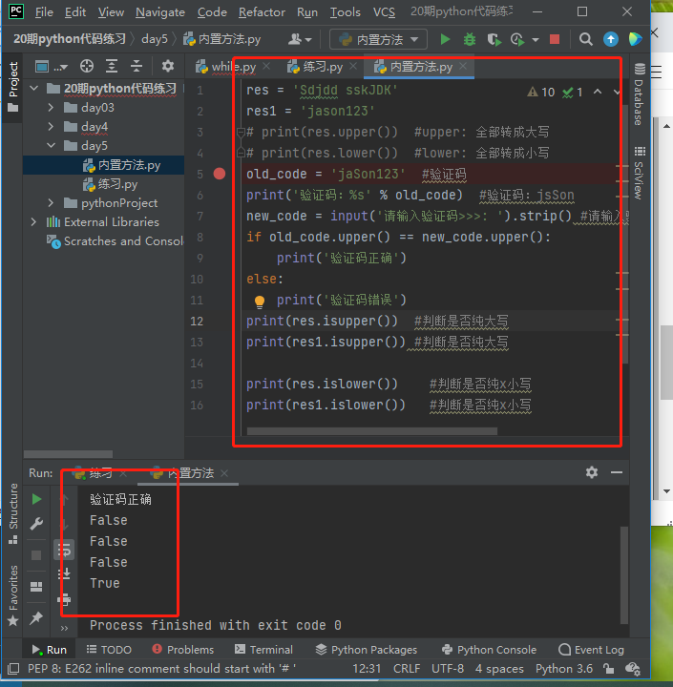
Task: Click the lightbulb intention icon on line 11
Action: click(x=260, y=302)
